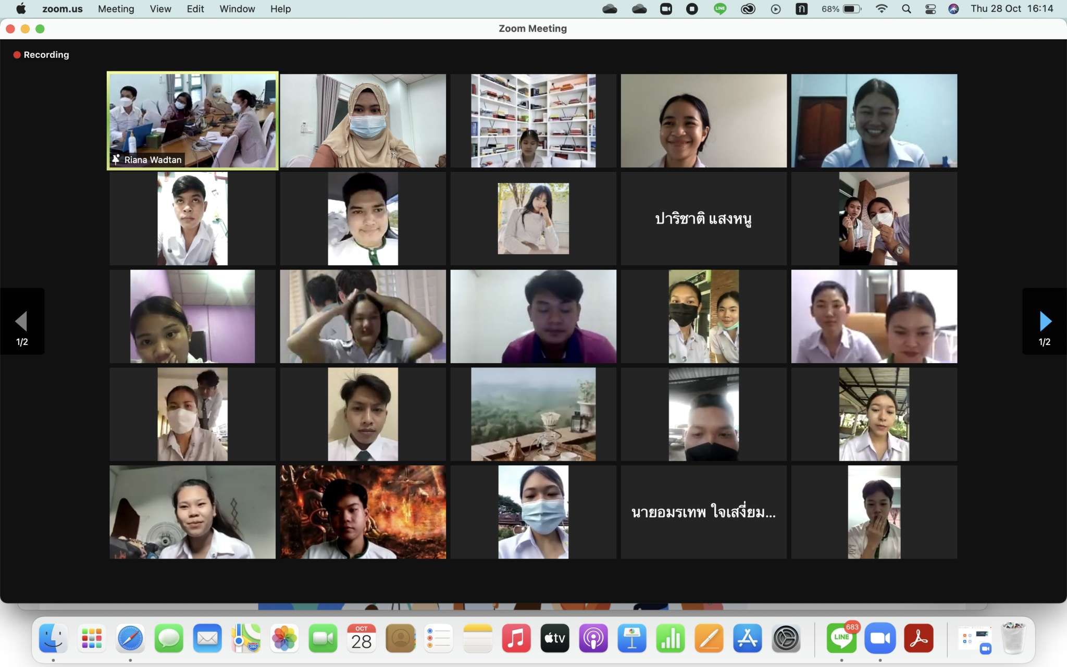Open Control Center toggles in menu bar

[930, 9]
